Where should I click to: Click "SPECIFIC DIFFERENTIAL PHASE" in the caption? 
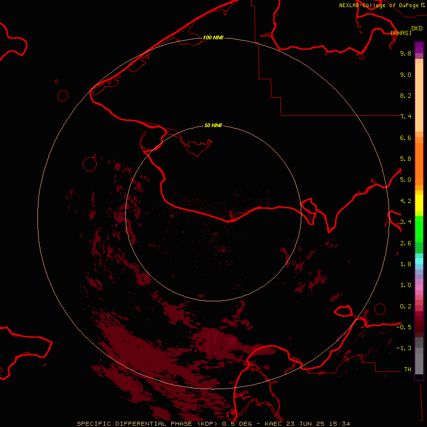click(x=135, y=424)
